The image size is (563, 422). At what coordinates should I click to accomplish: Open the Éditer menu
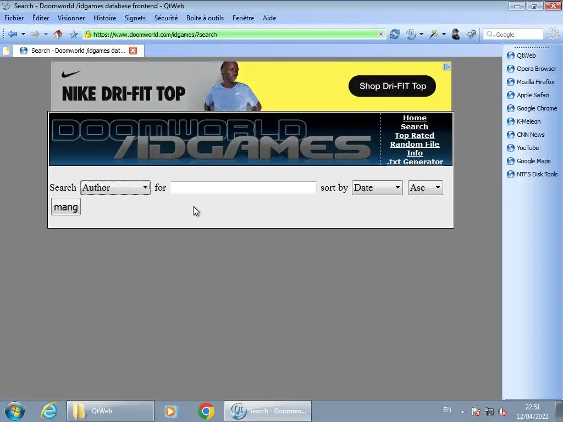(x=41, y=18)
